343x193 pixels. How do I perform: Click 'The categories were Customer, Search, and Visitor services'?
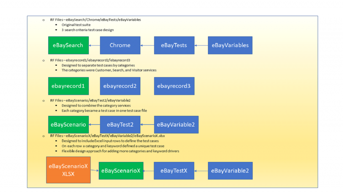(109, 70)
